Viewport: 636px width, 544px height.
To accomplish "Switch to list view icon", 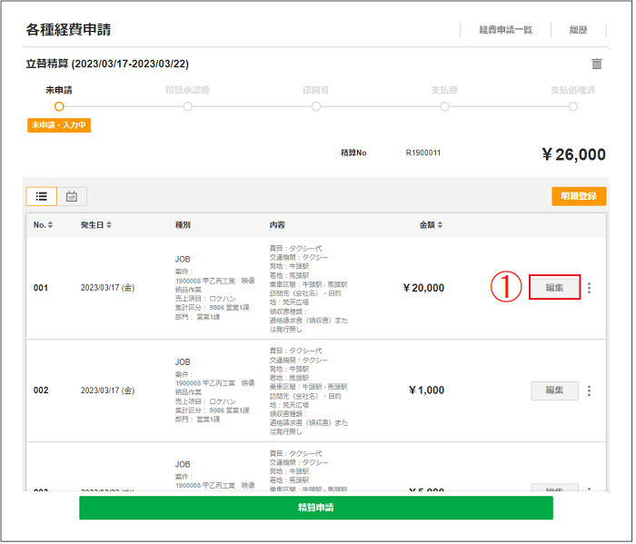I will 42,196.
